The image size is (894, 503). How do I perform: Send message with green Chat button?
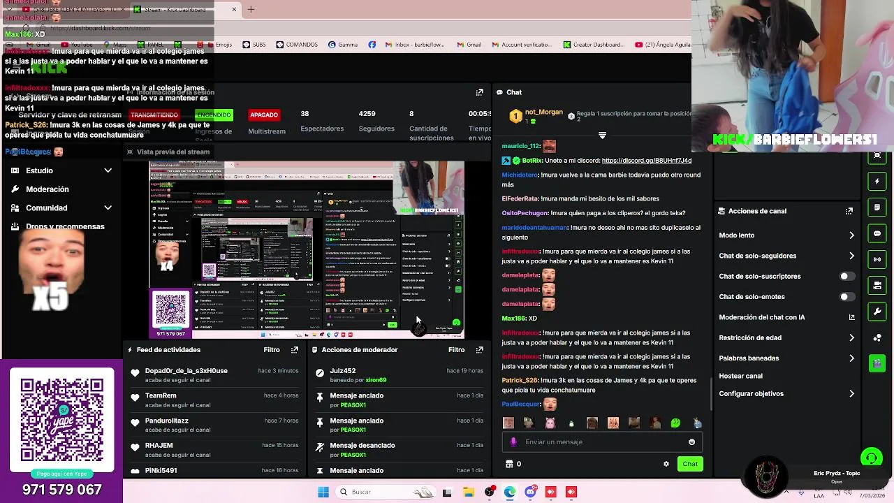[690, 464]
